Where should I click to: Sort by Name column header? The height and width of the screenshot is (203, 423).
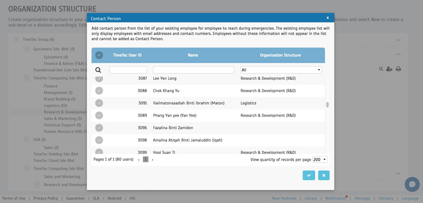point(193,55)
